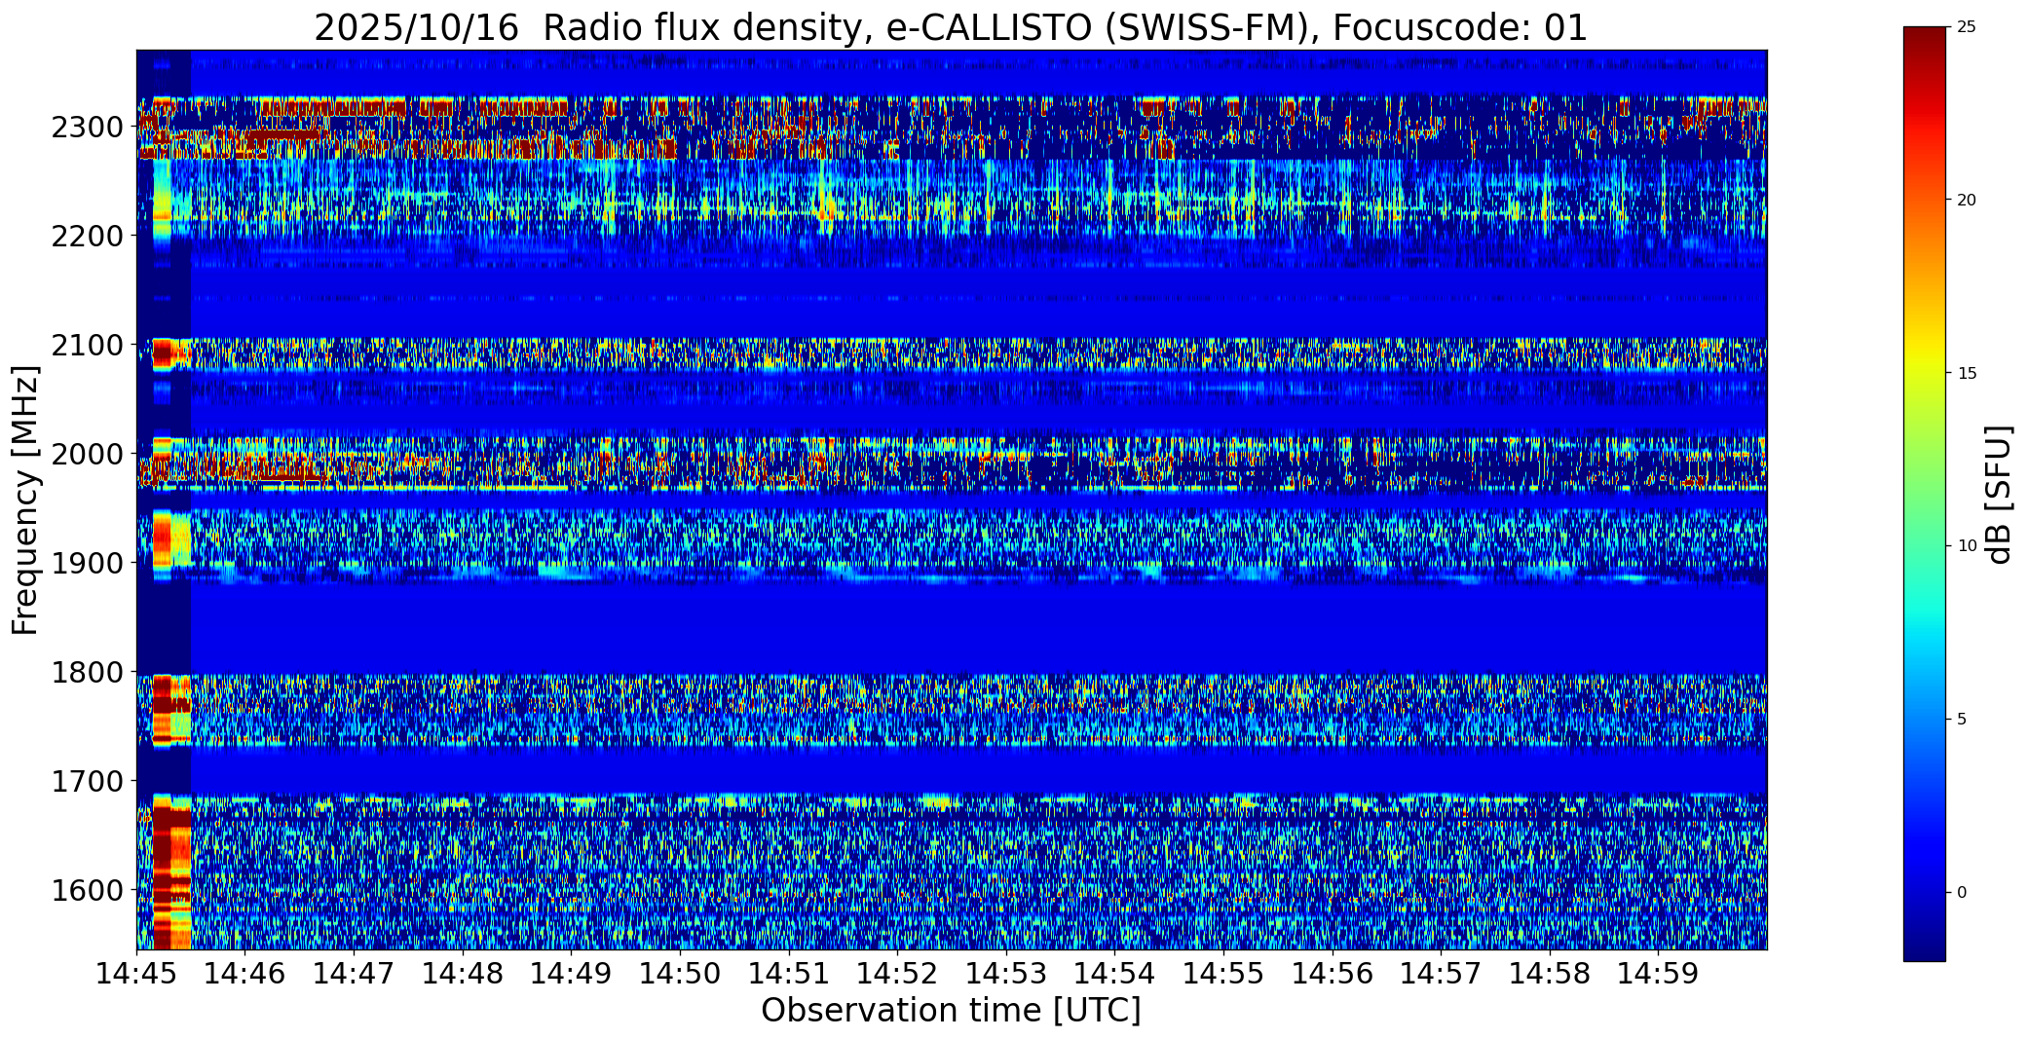Click the spectrogram at 14:52 near 1850 MHz

tap(897, 617)
